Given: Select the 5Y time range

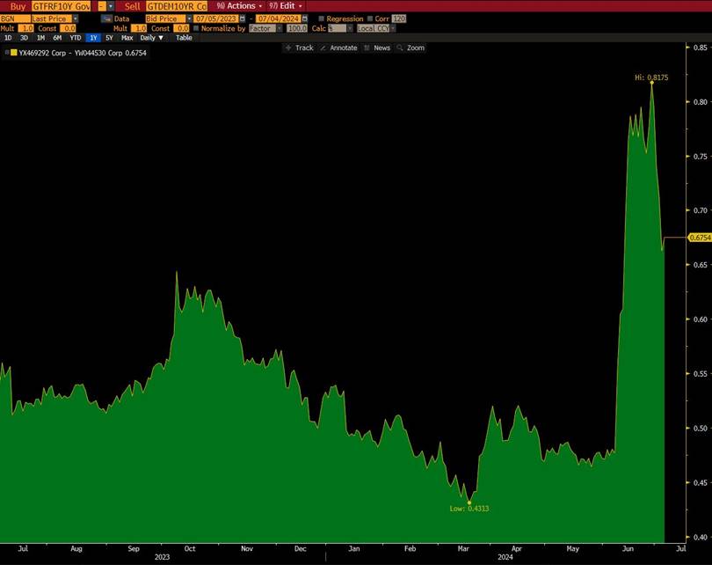Looking at the screenshot, I should 109,38.
